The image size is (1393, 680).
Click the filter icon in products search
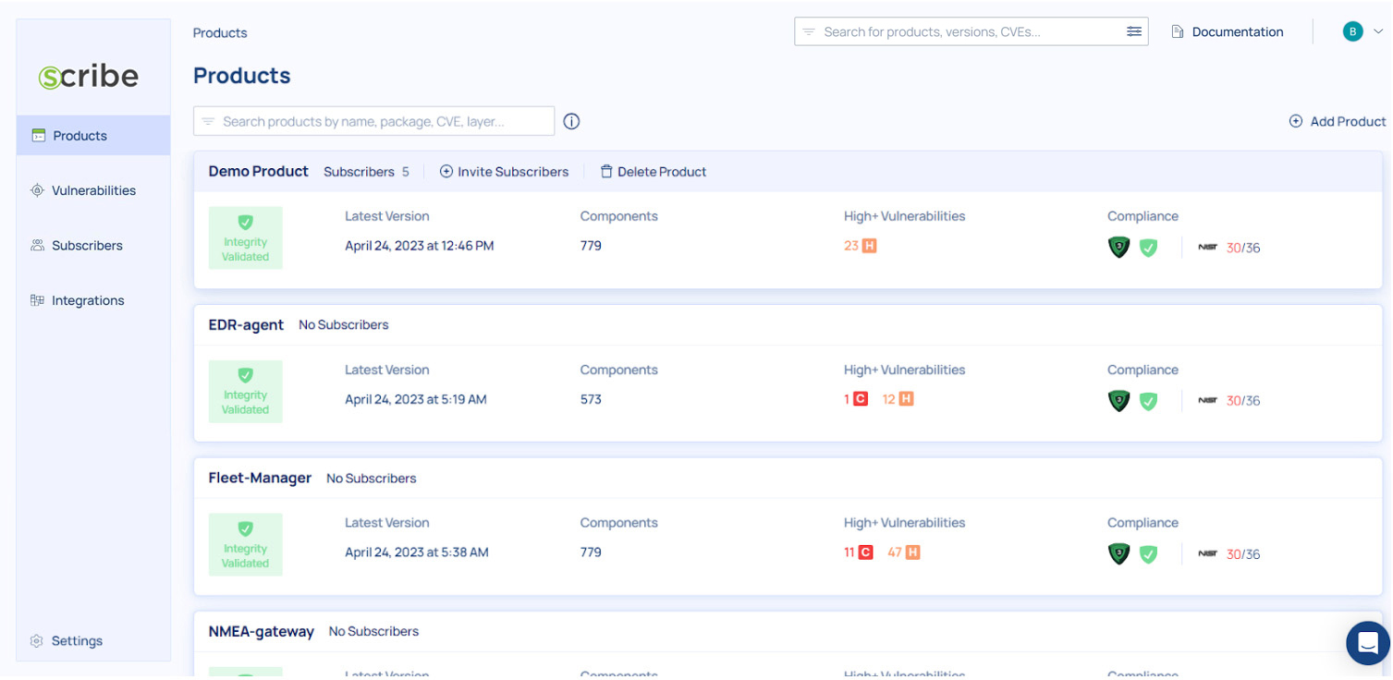click(x=208, y=121)
